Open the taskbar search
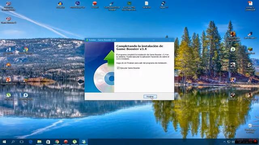This screenshot has width=259, height=145. tap(13, 142)
